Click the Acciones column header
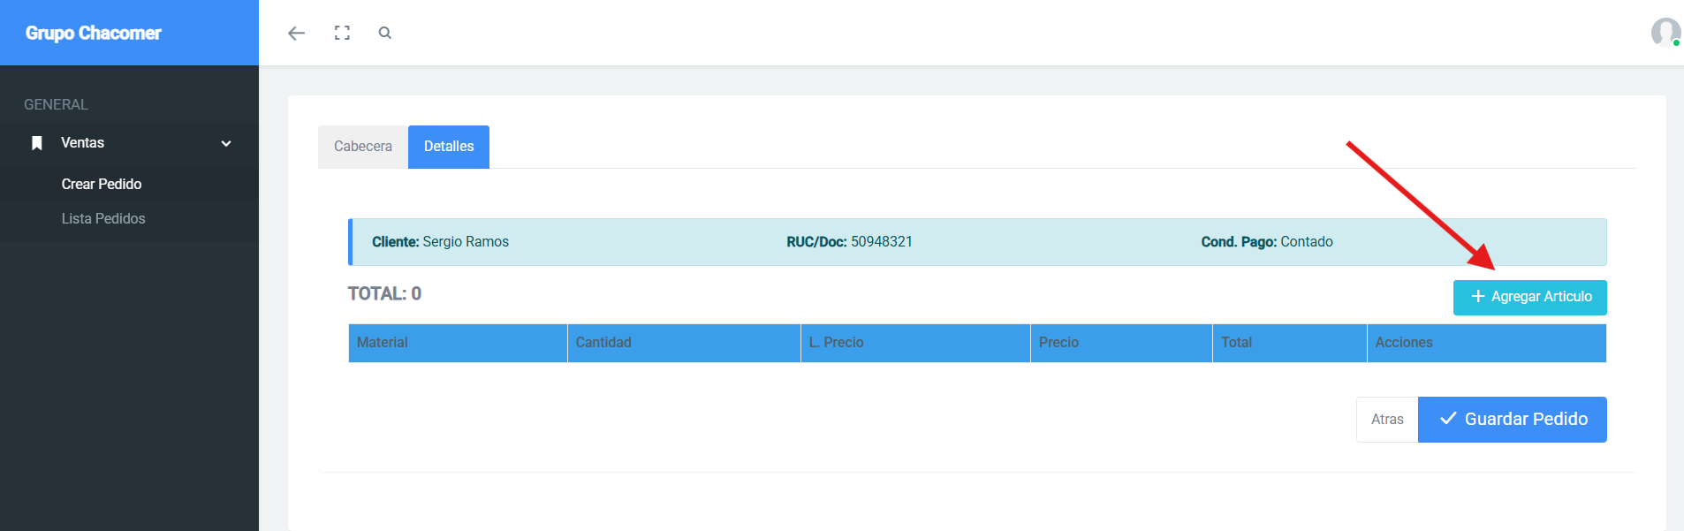This screenshot has width=1684, height=531. coord(1404,343)
